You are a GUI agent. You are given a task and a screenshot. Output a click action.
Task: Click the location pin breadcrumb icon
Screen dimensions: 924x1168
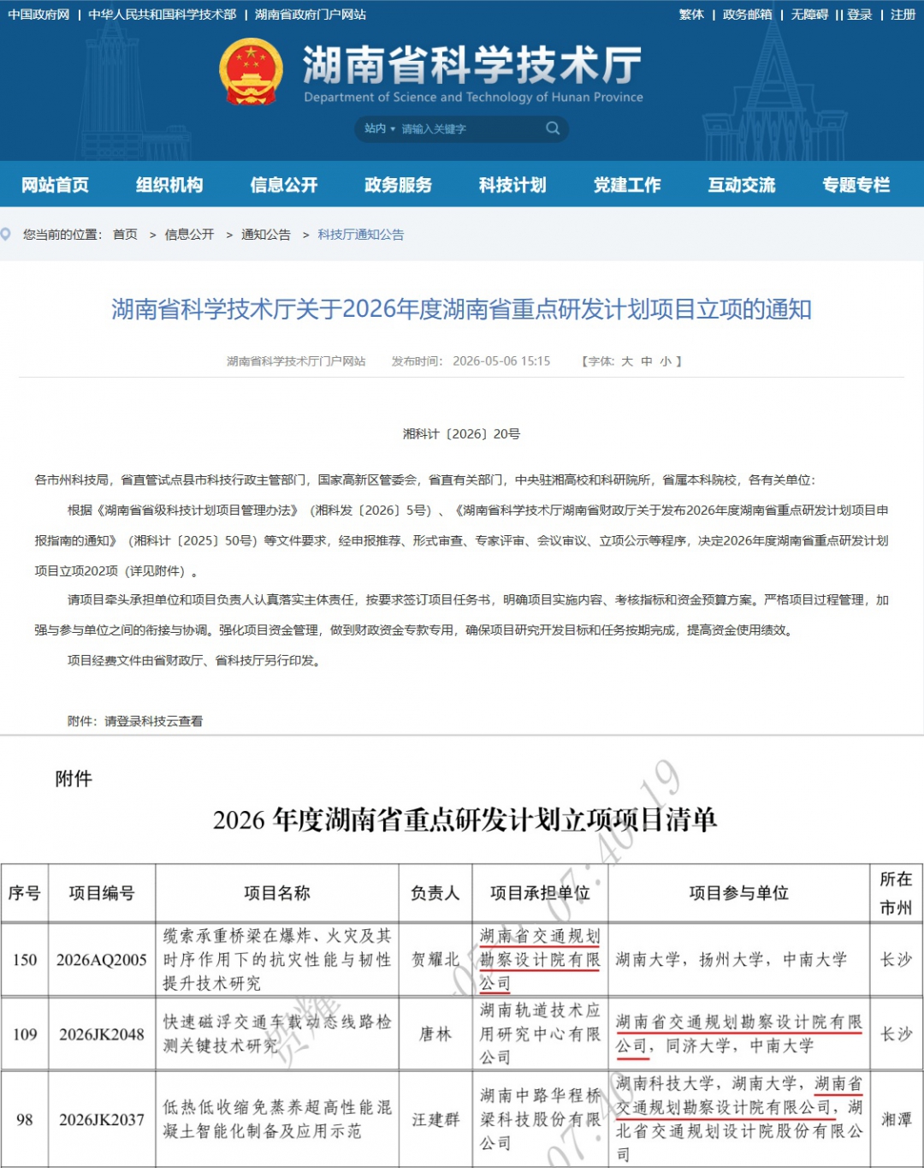click(x=6, y=234)
